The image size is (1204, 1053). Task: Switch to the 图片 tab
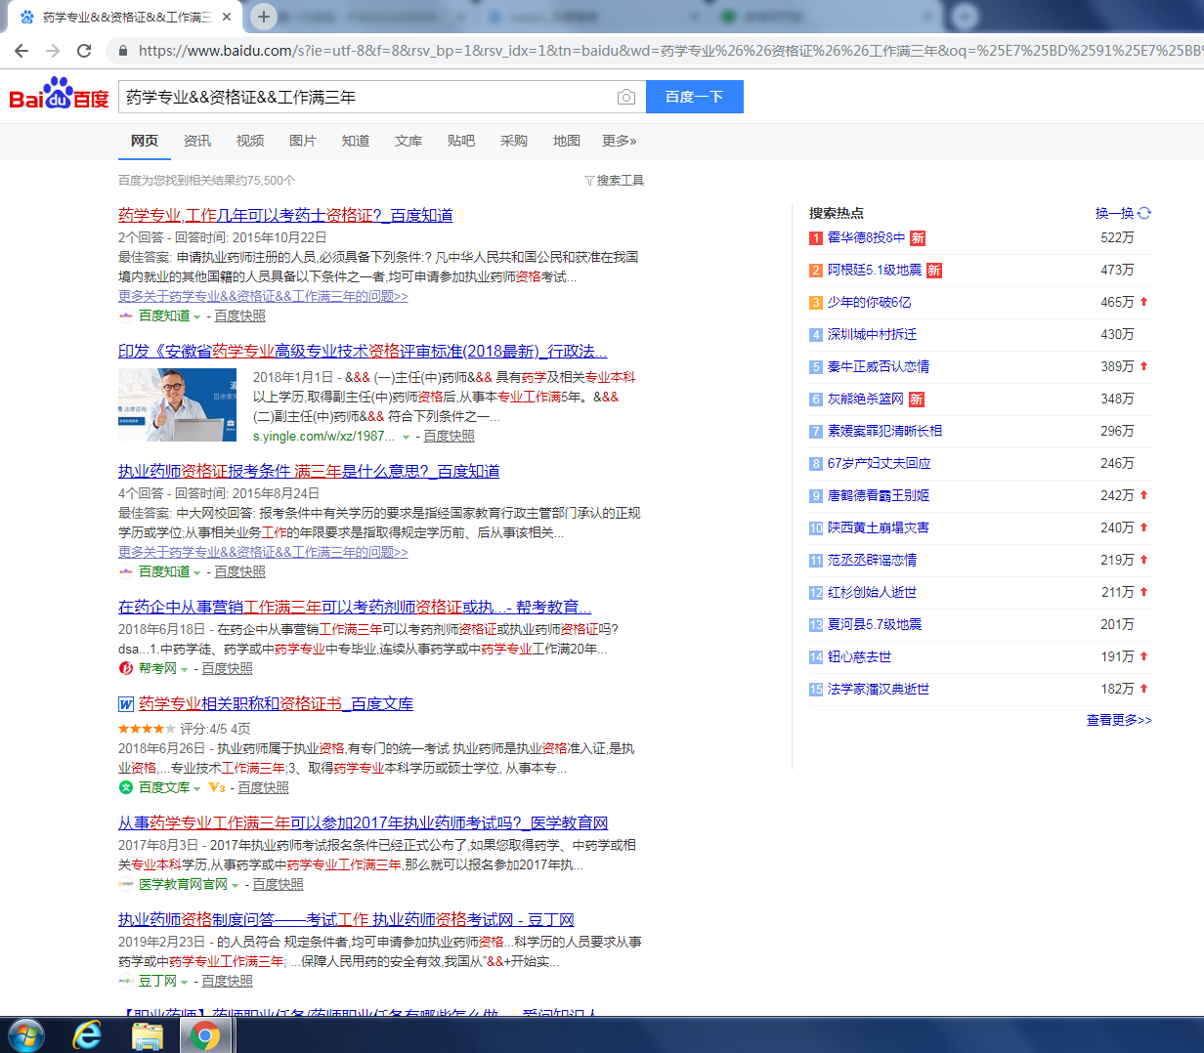(303, 141)
